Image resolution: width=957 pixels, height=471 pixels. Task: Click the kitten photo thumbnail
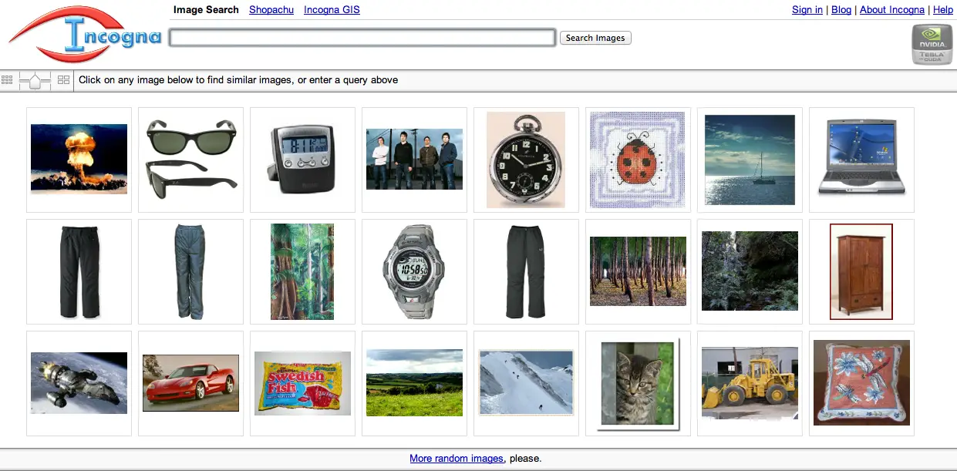pyautogui.click(x=637, y=383)
